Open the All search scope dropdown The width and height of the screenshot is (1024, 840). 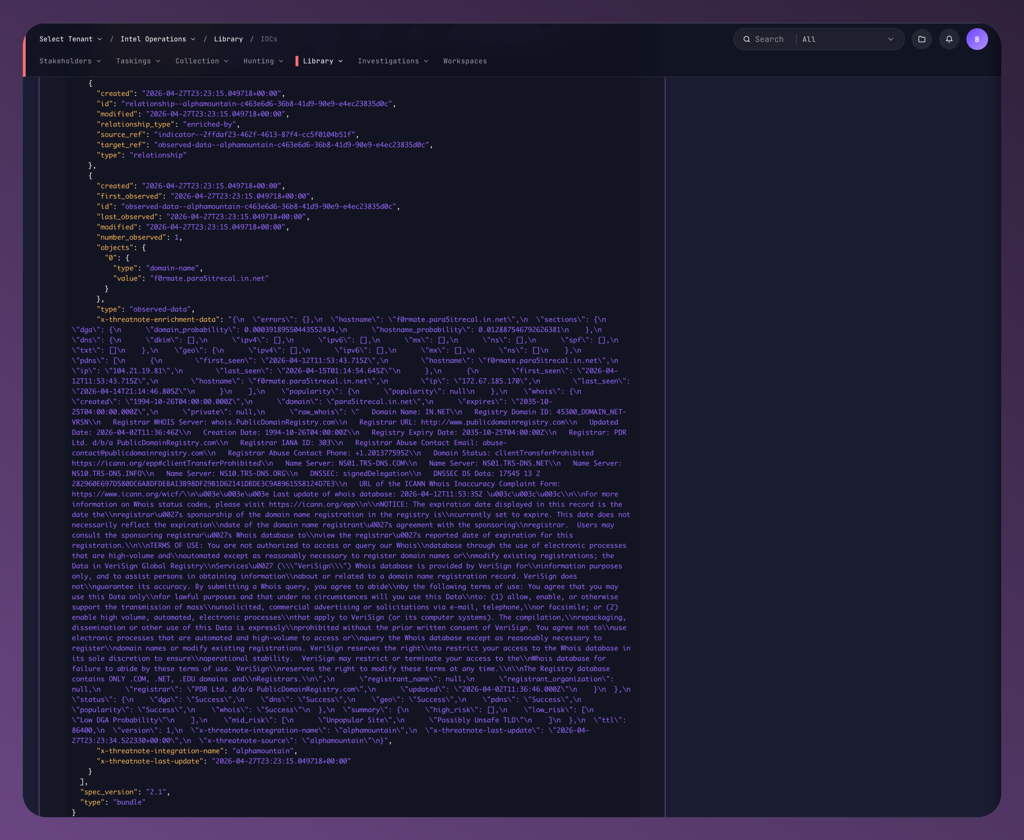[x=848, y=39]
